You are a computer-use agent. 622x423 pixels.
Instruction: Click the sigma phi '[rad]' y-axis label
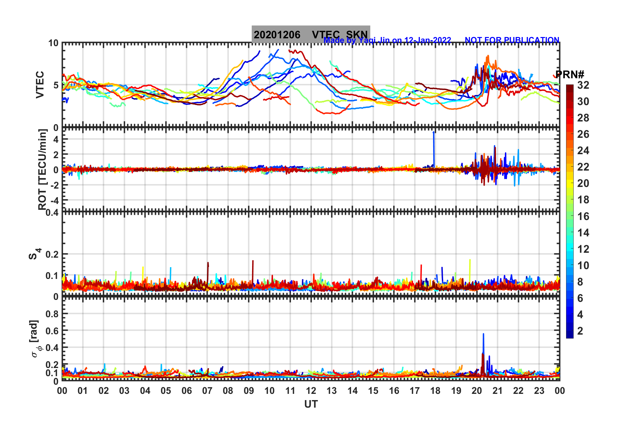pos(34,339)
